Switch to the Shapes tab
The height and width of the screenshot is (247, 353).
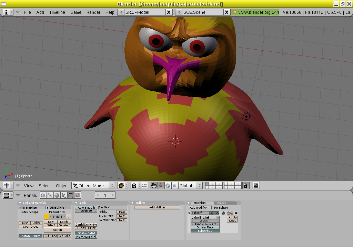(x=221, y=203)
